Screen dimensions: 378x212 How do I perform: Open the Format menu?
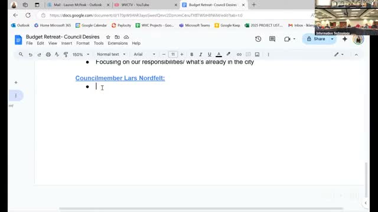coord(83,43)
